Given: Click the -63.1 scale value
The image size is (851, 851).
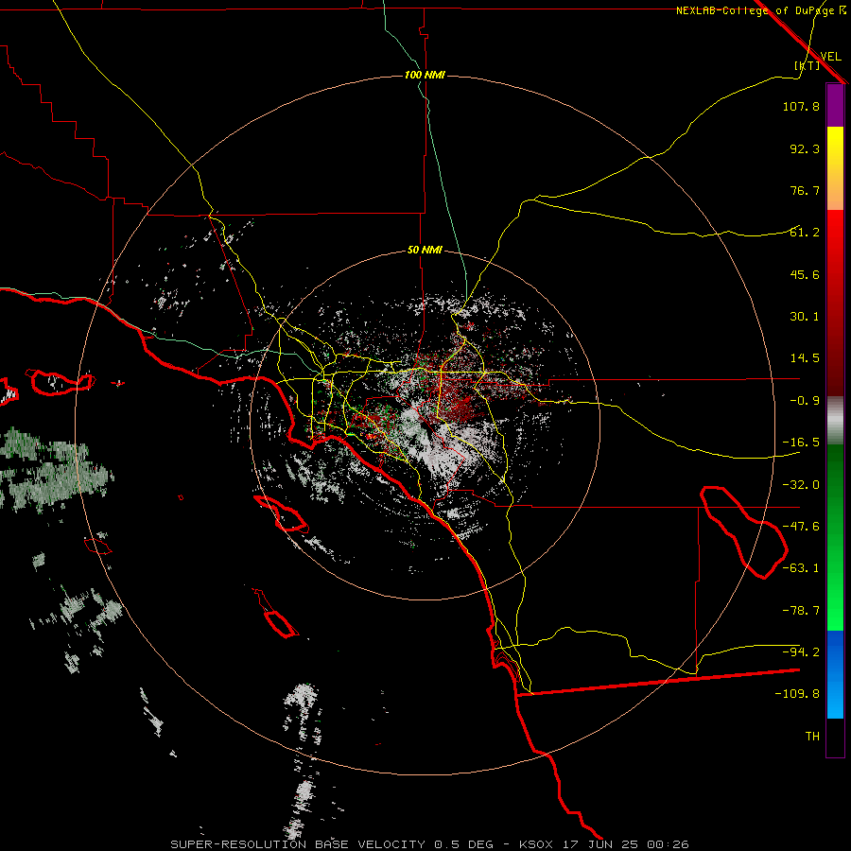Looking at the screenshot, I should (801, 568).
